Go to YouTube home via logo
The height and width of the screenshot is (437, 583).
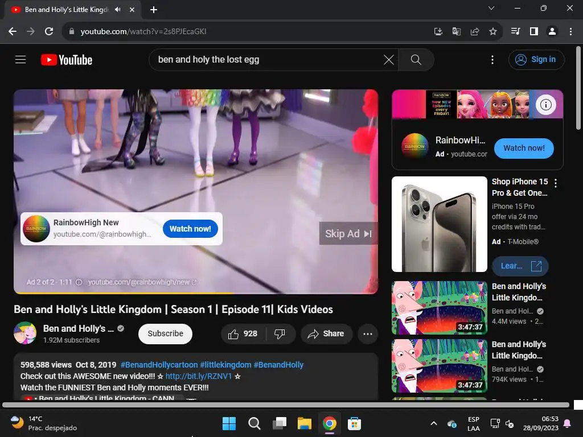pos(67,60)
